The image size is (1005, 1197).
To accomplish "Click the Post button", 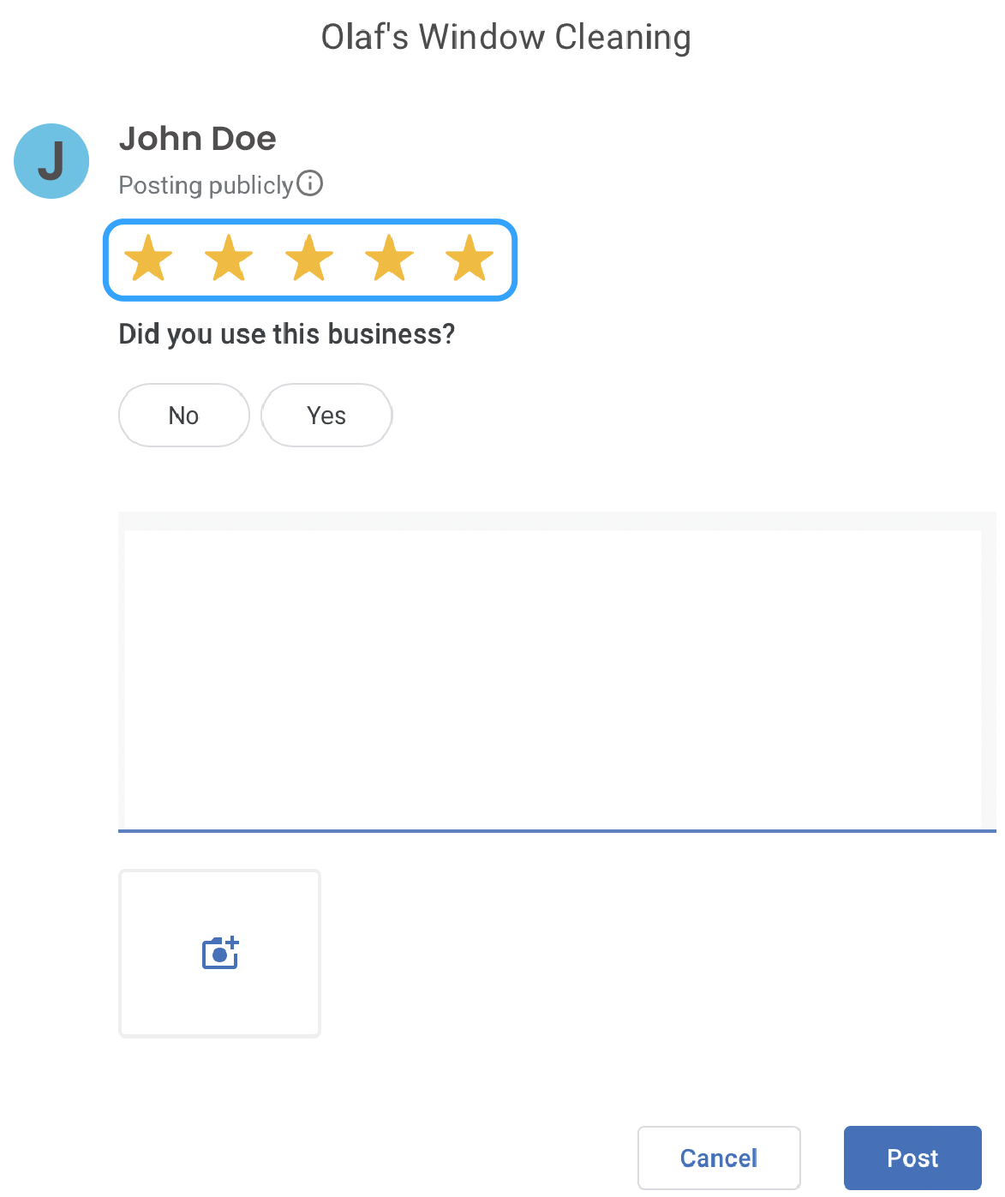I will pos(912,1158).
